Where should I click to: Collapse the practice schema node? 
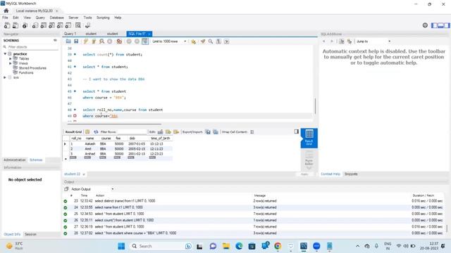click(5, 54)
